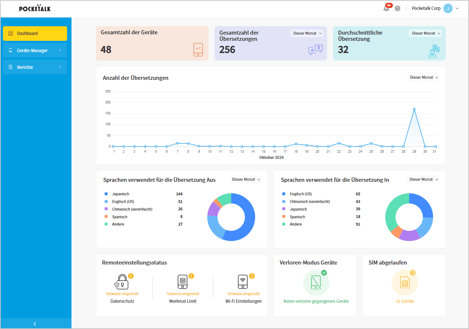Viewport: 469px width, 329px height.
Task: Expand the Geräte-Manager submenu chevron
Action: point(60,50)
